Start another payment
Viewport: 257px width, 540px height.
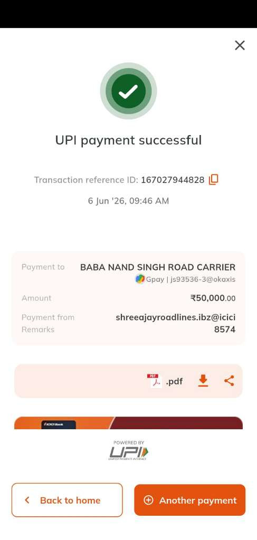[x=190, y=500]
